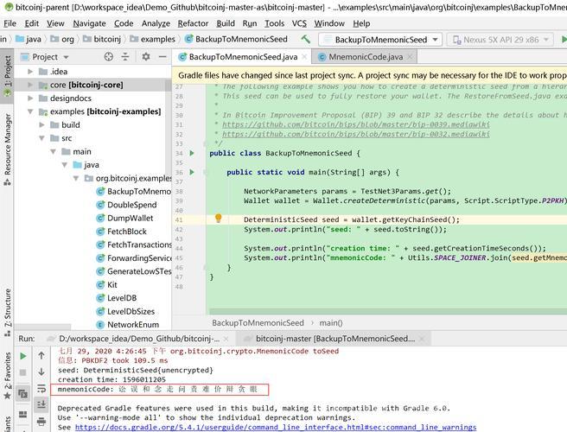567x432 pixels.
Task: Hide Project panel with minus icon
Action: pyautogui.click(x=162, y=57)
